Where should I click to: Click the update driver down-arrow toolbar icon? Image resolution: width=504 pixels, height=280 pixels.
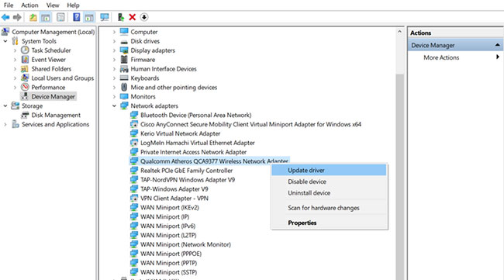[x=144, y=17]
